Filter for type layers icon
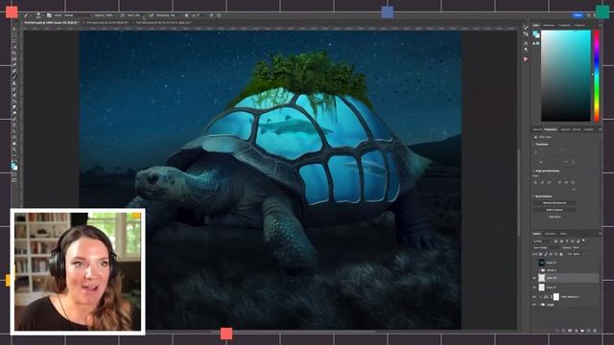Viewport: 614px width, 345px height. [567, 241]
